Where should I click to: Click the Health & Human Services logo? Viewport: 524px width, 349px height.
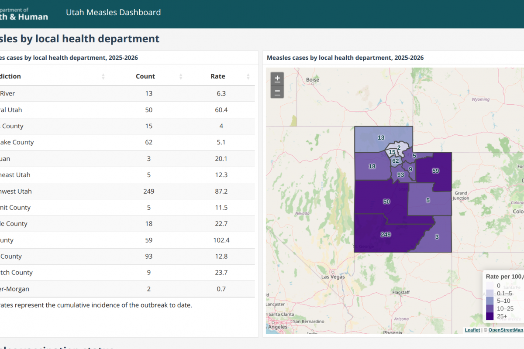click(x=24, y=14)
